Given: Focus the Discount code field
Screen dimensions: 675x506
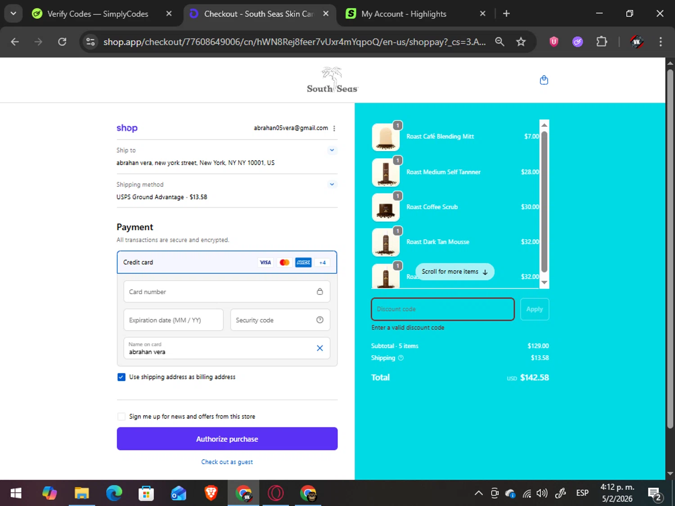Looking at the screenshot, I should click(443, 309).
